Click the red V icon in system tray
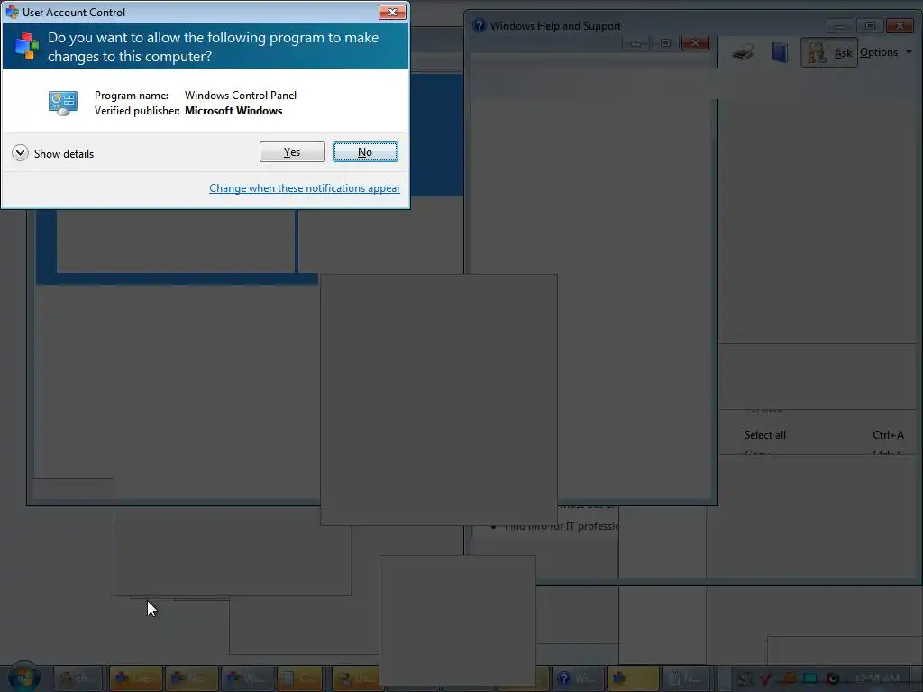This screenshot has width=923, height=692. [x=764, y=679]
